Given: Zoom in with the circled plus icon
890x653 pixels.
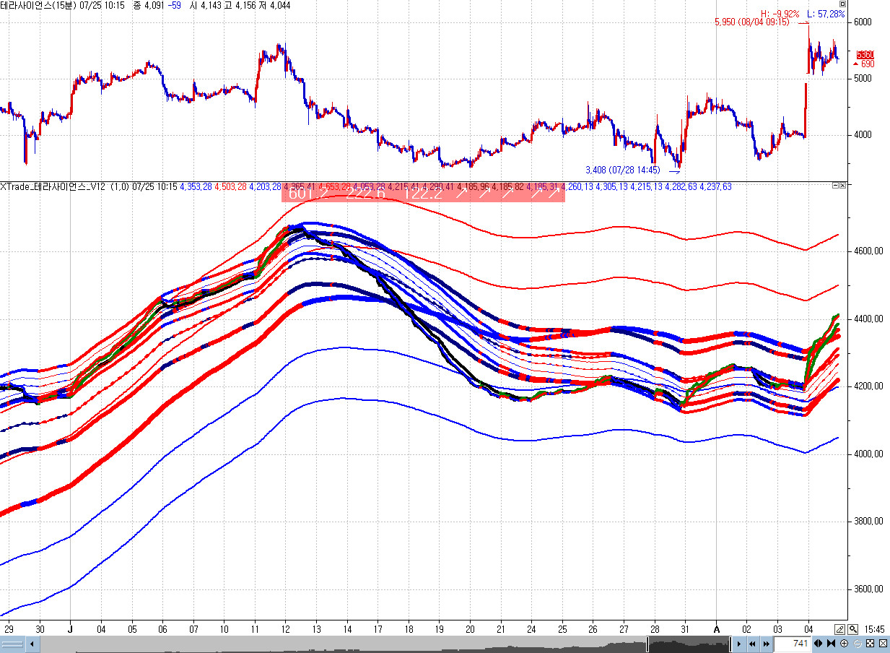Looking at the screenshot, I should coord(844,644).
